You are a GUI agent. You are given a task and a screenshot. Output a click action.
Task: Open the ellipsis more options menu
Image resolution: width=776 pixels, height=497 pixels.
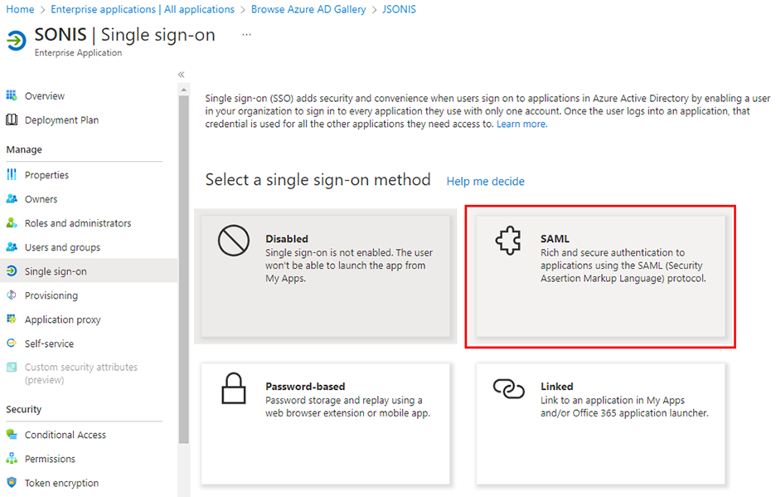pos(246,35)
